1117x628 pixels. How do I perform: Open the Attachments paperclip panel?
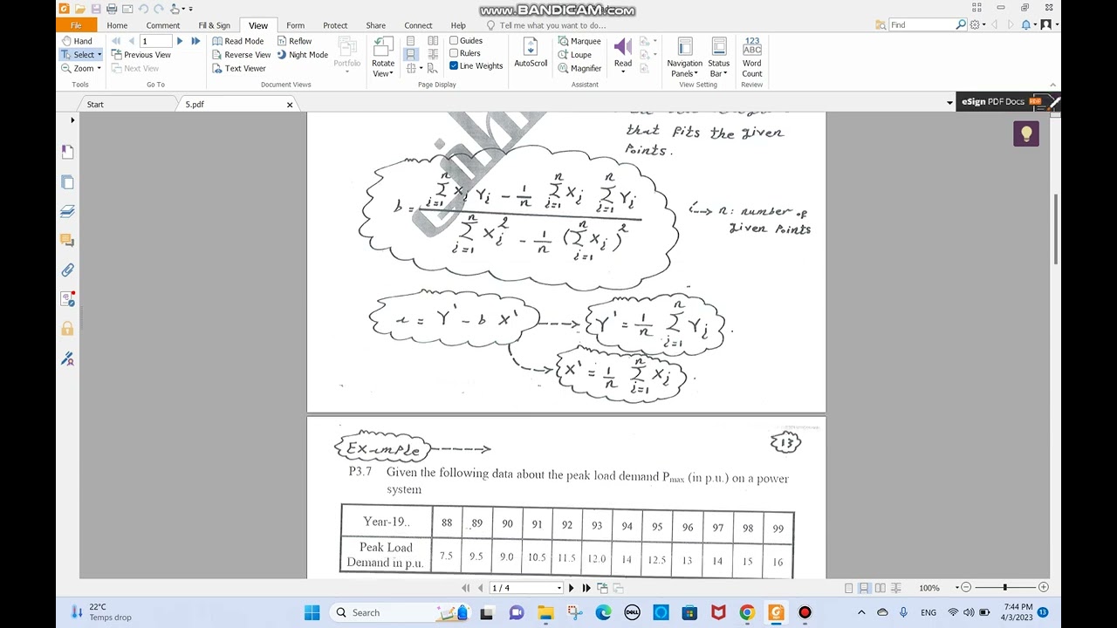point(68,270)
